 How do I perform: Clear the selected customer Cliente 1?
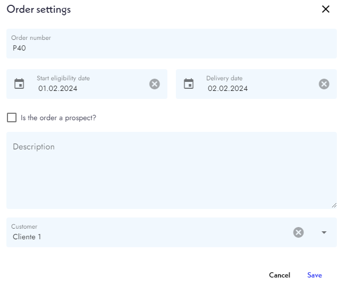click(x=299, y=232)
